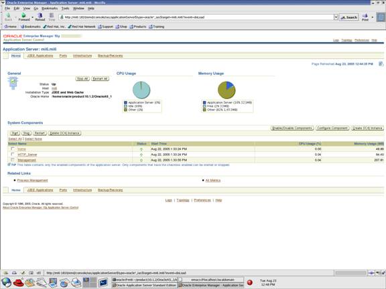Open the All Metrics related link

213,181
